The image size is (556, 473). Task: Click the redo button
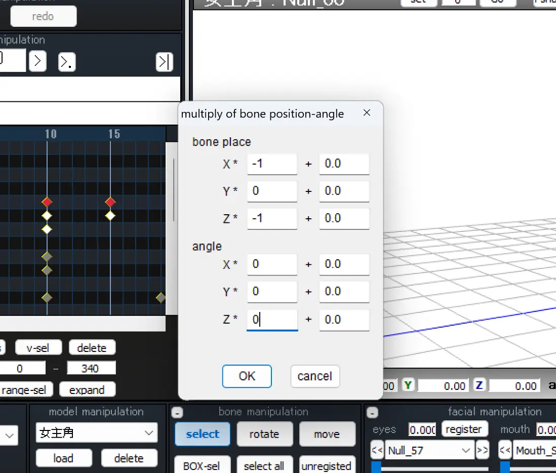[x=43, y=16]
